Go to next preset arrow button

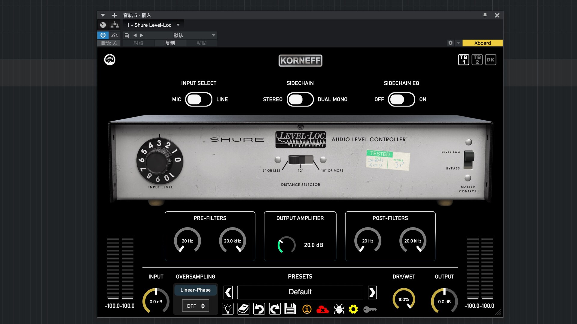click(372, 292)
